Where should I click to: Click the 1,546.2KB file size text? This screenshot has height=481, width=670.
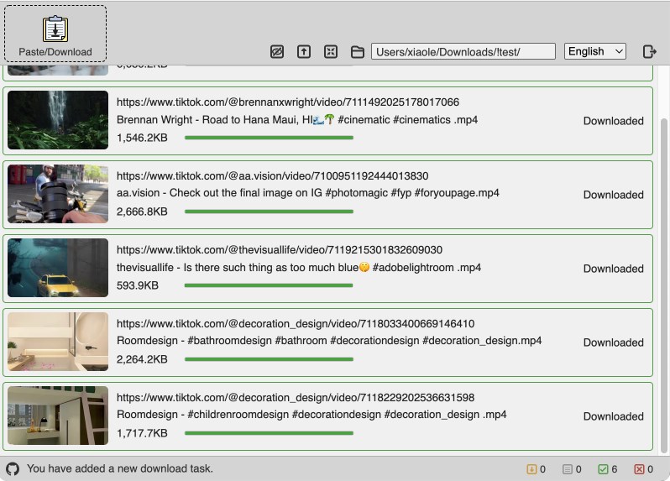142,138
